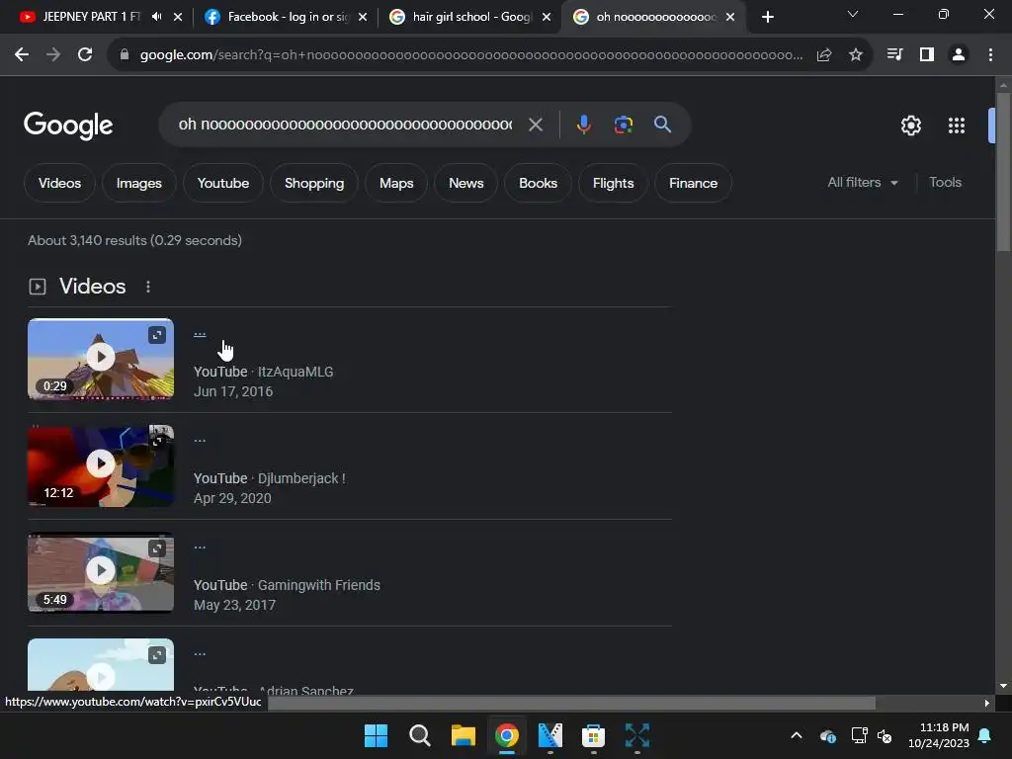Select the Youtube filter chip

pyautogui.click(x=222, y=183)
